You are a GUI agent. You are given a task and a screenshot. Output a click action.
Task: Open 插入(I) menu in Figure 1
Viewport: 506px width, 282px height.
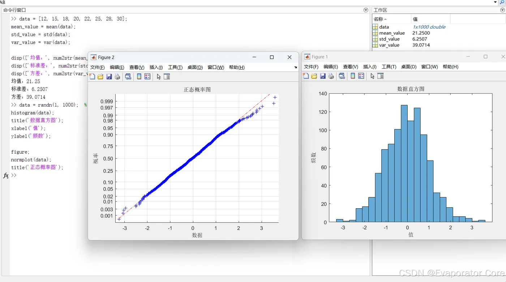[x=370, y=67]
